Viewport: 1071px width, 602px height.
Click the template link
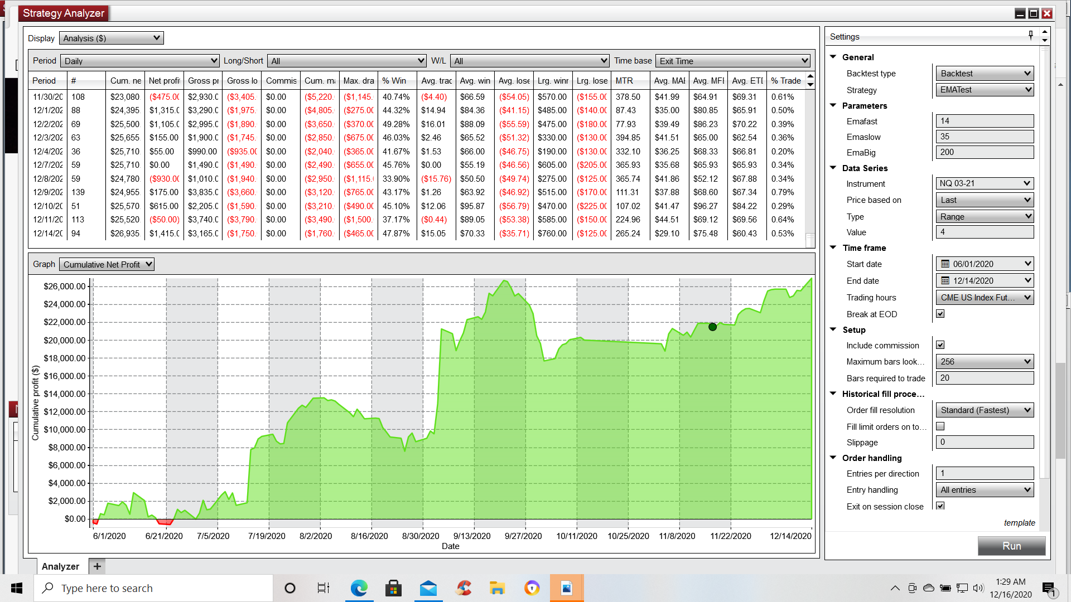click(1019, 523)
